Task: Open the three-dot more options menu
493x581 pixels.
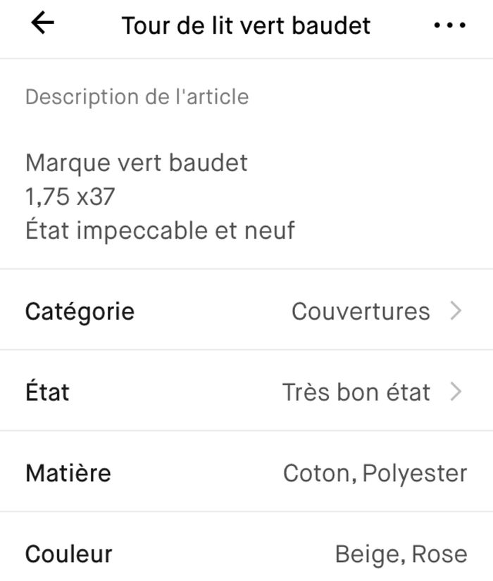Action: [x=449, y=25]
